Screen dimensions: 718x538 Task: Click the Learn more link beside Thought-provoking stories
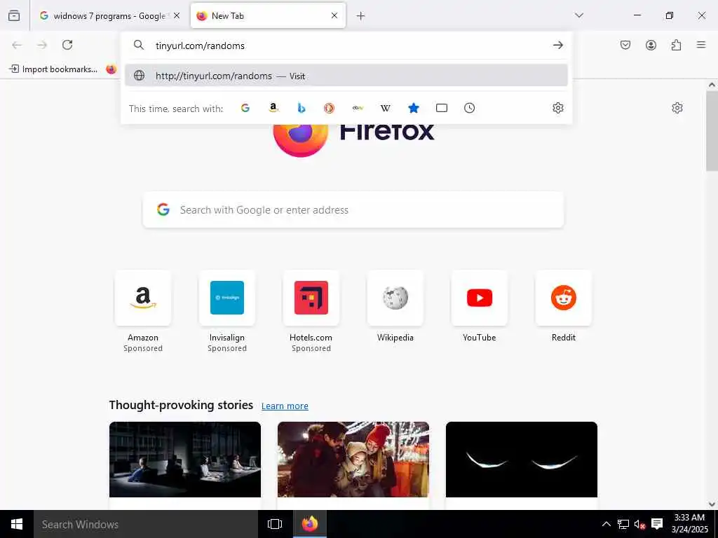tap(285, 406)
